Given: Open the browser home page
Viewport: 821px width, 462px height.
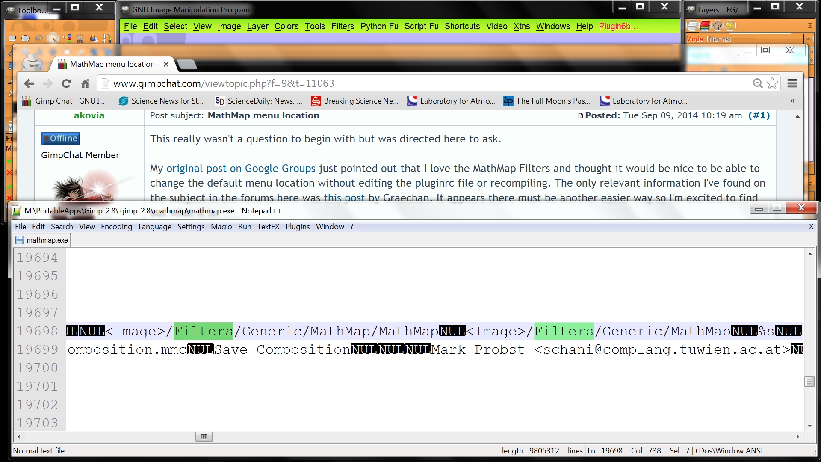Looking at the screenshot, I should [x=86, y=83].
